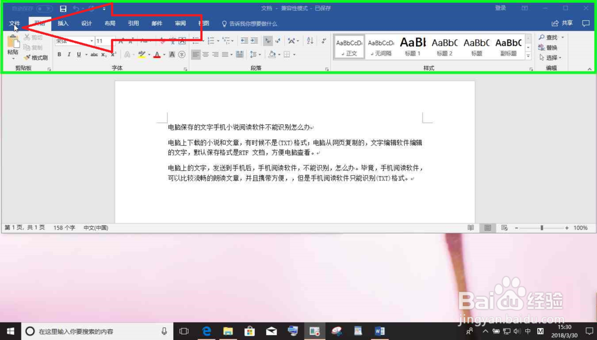Click the 查找 Find button
This screenshot has height=340, width=597.
point(548,38)
